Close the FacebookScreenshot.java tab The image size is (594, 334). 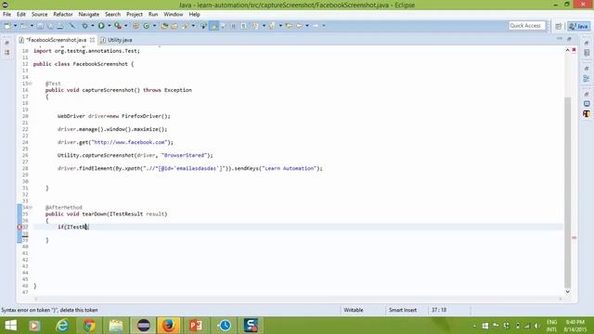click(x=92, y=40)
